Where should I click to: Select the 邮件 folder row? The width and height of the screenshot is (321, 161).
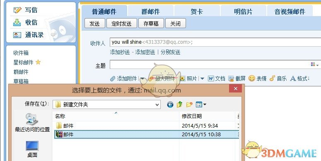[x=147, y=125]
